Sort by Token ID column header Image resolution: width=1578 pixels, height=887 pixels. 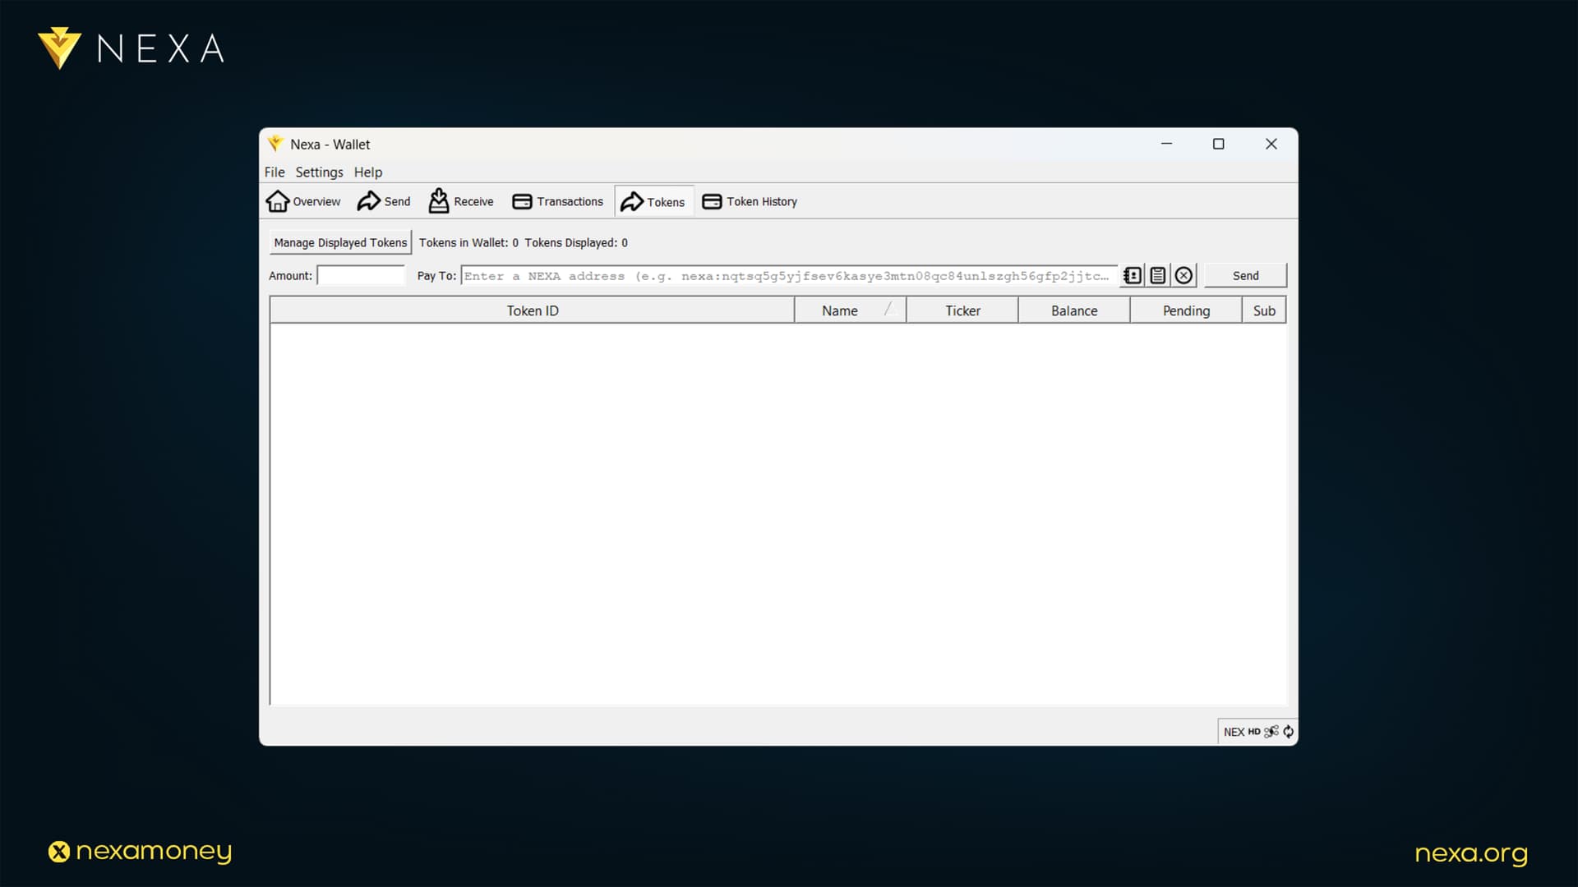pyautogui.click(x=533, y=310)
